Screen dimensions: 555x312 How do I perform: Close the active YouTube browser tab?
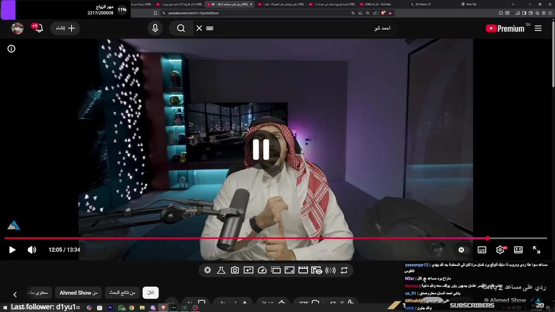pyautogui.click(x=251, y=4)
